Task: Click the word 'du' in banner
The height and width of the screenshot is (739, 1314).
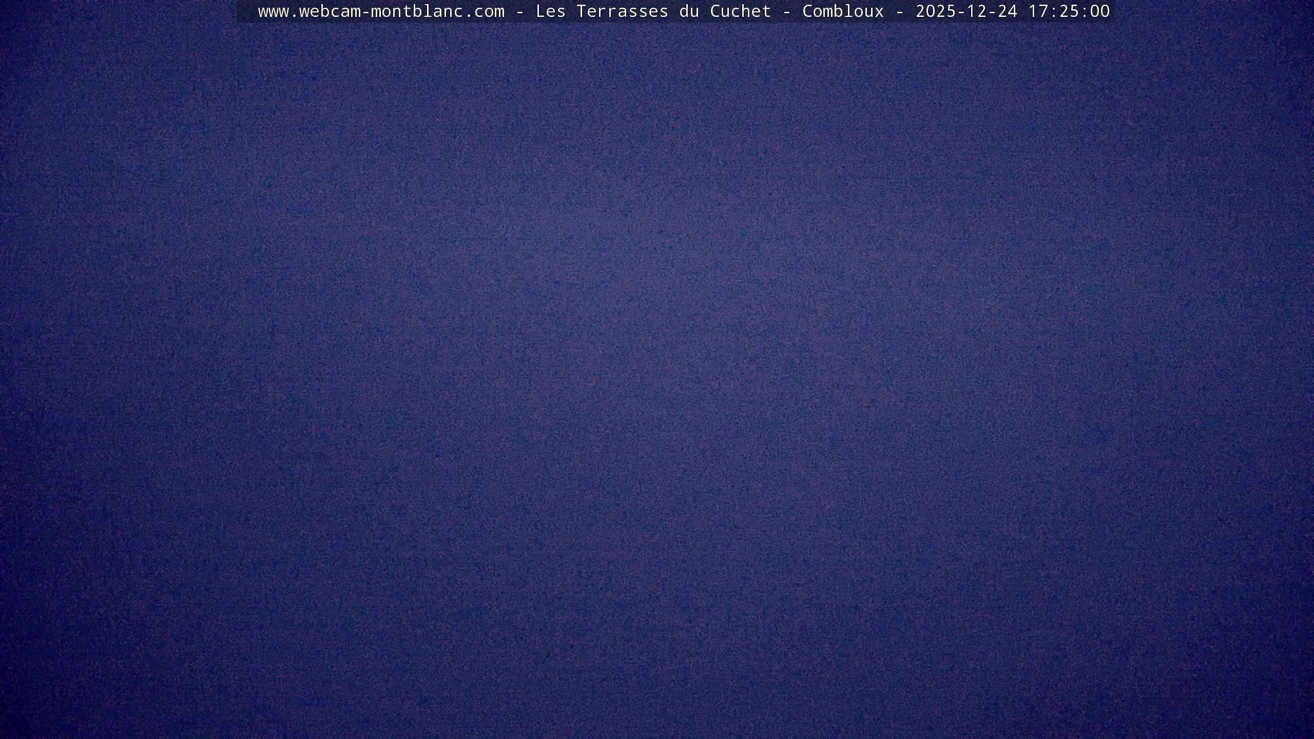Action: (689, 11)
